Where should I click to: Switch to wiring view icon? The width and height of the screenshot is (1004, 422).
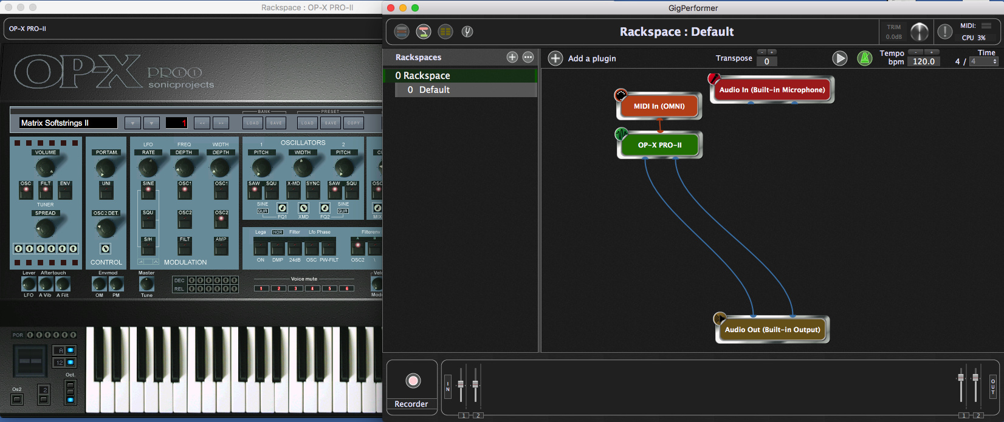tap(424, 32)
